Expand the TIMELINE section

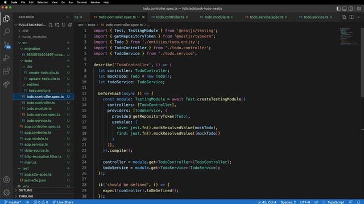[44, 197]
